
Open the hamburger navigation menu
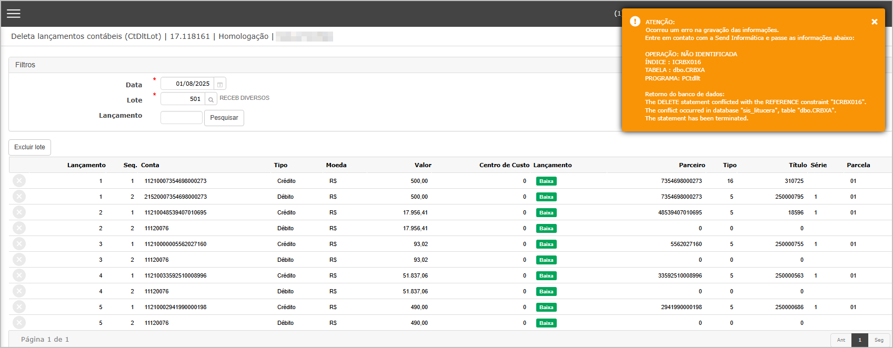(x=14, y=14)
